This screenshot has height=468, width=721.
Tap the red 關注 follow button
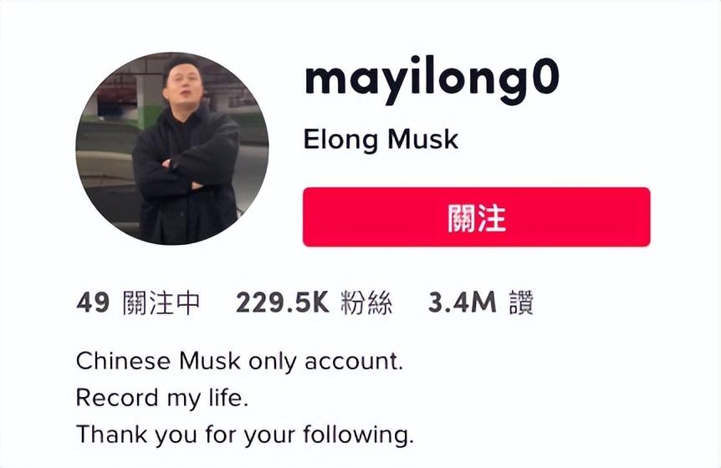tap(477, 216)
